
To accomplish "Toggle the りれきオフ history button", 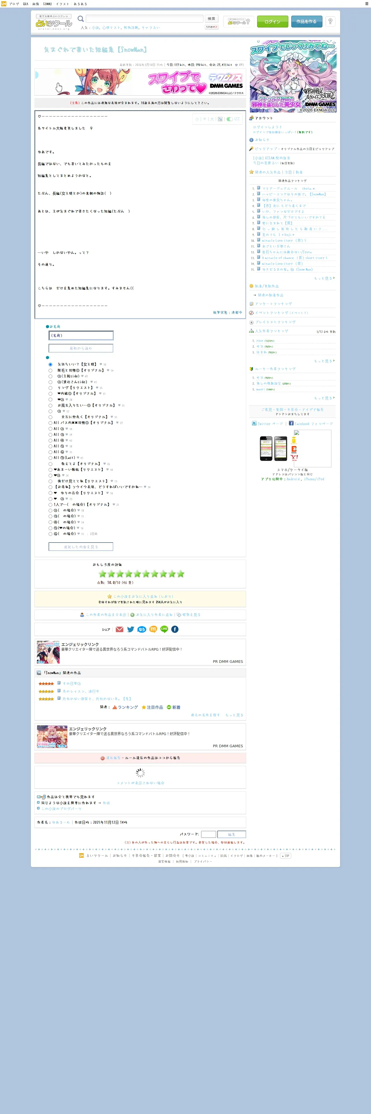I will pyautogui.click(x=212, y=27).
